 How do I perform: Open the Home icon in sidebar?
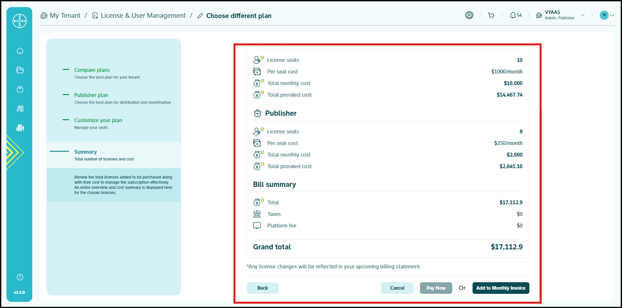pos(20,51)
